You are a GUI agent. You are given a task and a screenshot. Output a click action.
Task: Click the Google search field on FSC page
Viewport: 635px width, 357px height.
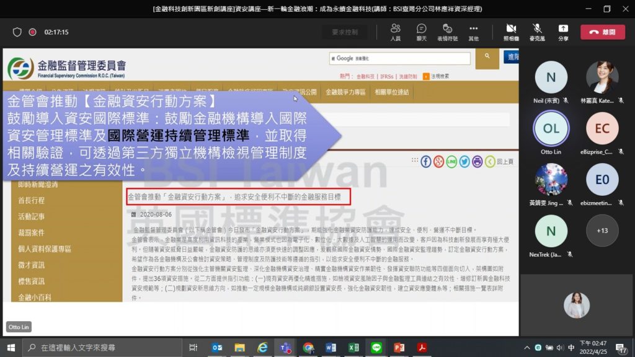pyautogui.click(x=400, y=58)
